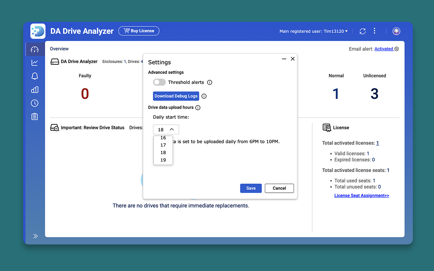Save the settings changes
The width and height of the screenshot is (434, 271).
click(251, 188)
